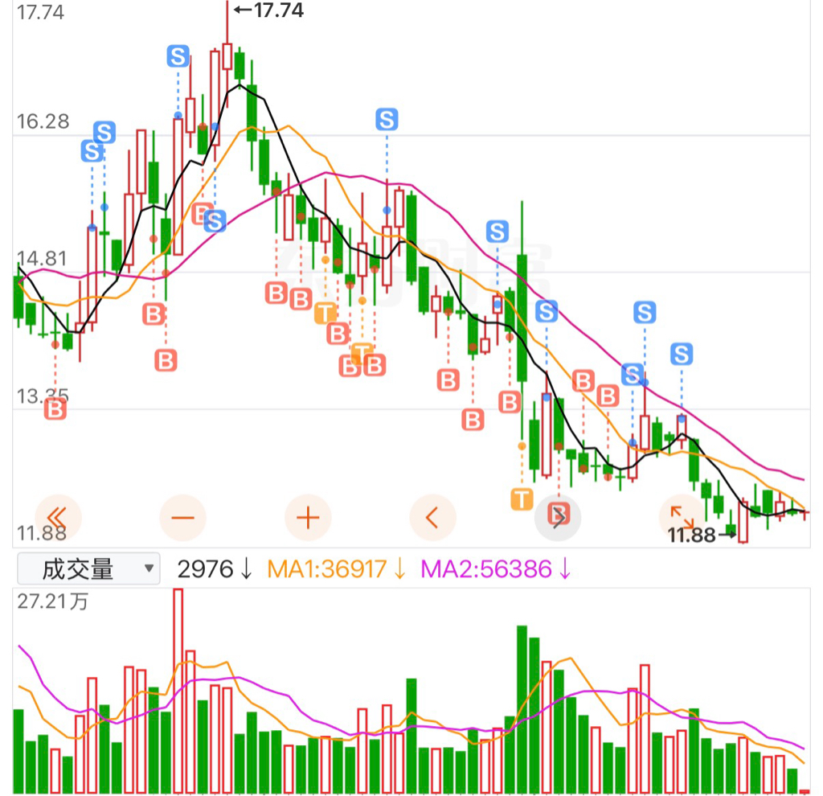
Task: Shift chart right with the grey chevron button
Action: click(558, 518)
